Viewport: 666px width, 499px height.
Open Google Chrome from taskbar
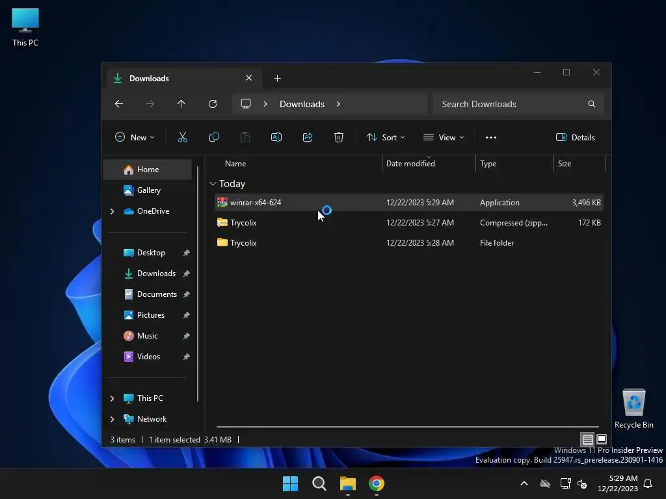tap(377, 483)
